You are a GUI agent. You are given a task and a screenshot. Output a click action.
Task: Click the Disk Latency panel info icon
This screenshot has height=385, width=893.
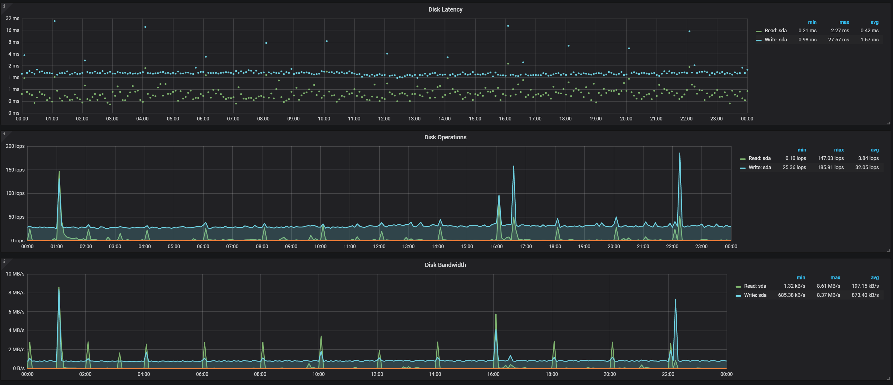pyautogui.click(x=4, y=6)
